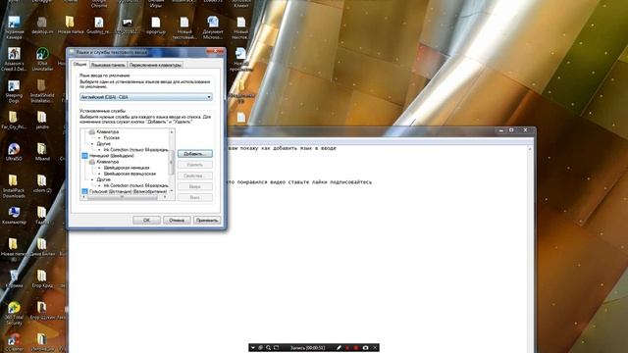Close the recorder toolbar with X
The width and height of the screenshot is (628, 353).
pos(375,348)
